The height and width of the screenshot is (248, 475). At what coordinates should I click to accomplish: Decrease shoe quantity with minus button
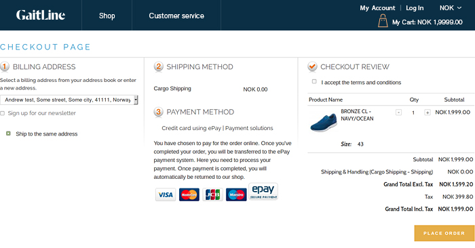coord(399,112)
